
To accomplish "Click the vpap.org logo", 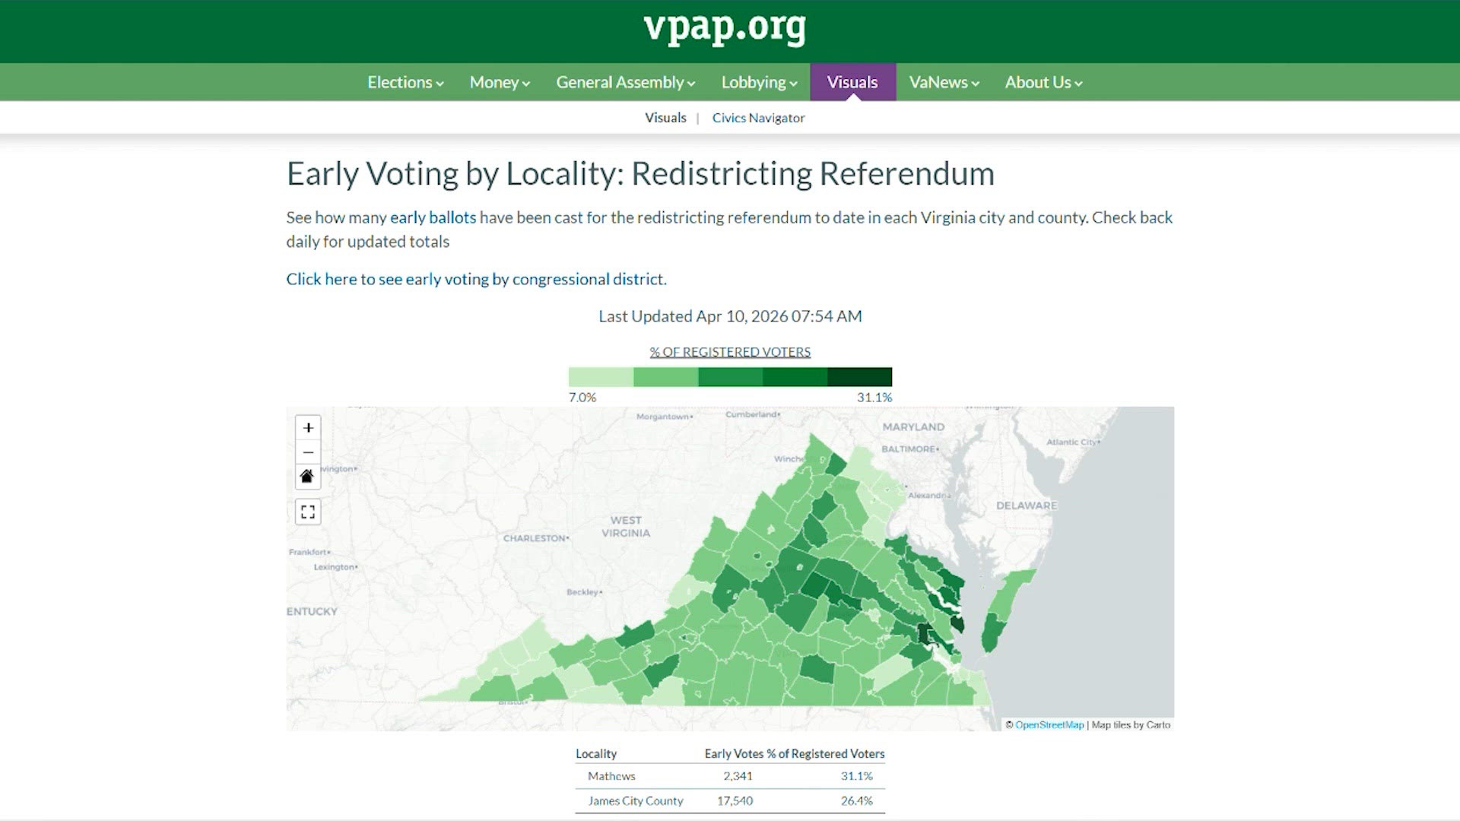I will [x=725, y=30].
